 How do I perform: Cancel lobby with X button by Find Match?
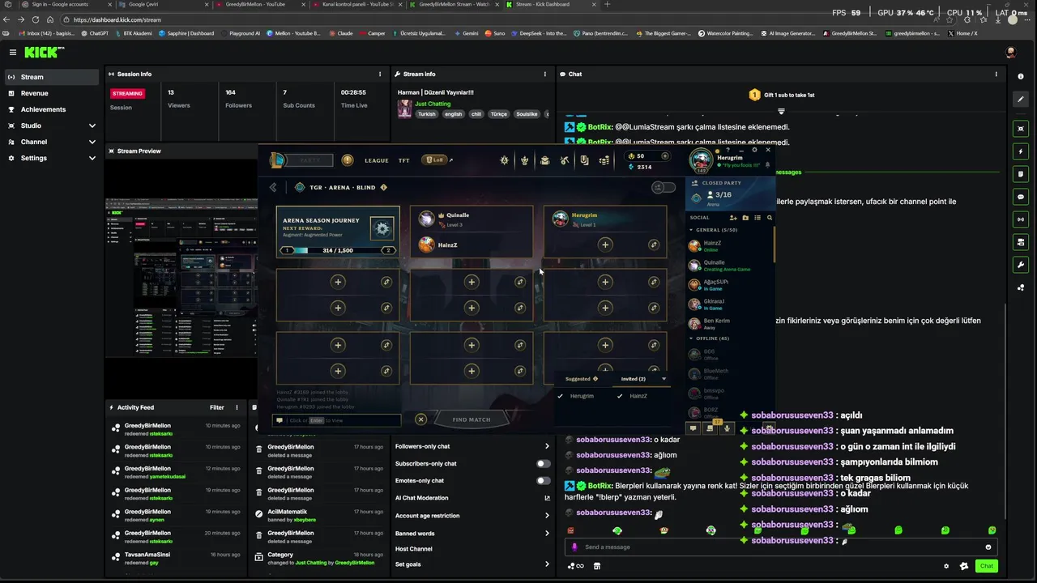coord(420,419)
